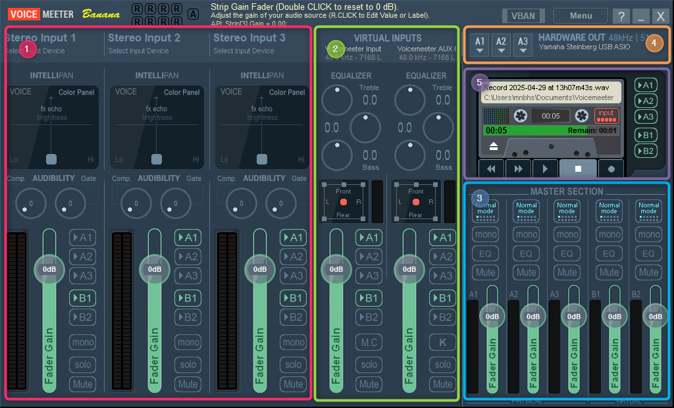Viewport: 674px width, 408px height.
Task: Click Comp knob on Stereo Input 1
Action: [31, 203]
